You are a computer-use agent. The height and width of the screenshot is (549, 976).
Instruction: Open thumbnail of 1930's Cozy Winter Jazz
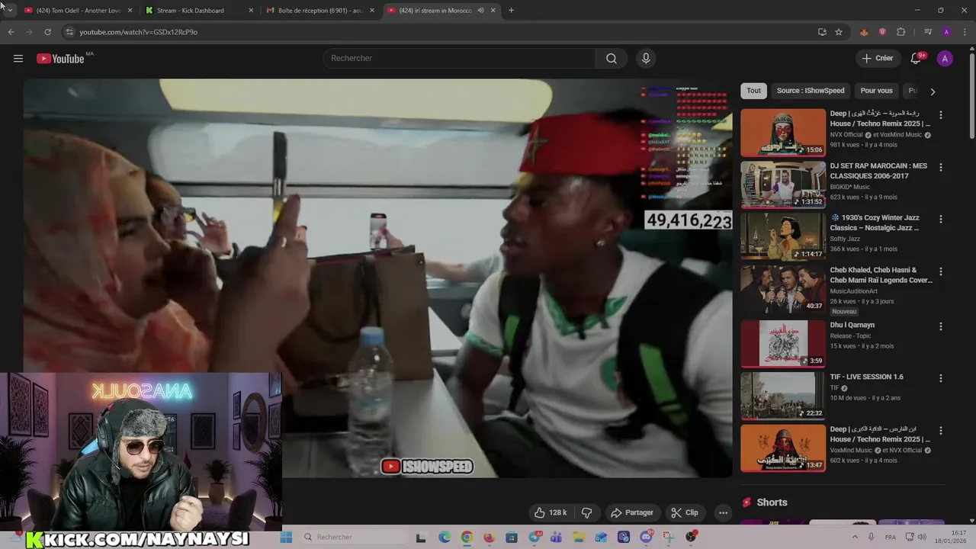click(783, 236)
